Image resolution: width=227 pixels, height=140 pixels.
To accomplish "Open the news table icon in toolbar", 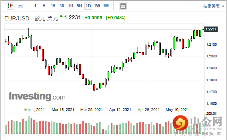I will coord(123,6).
